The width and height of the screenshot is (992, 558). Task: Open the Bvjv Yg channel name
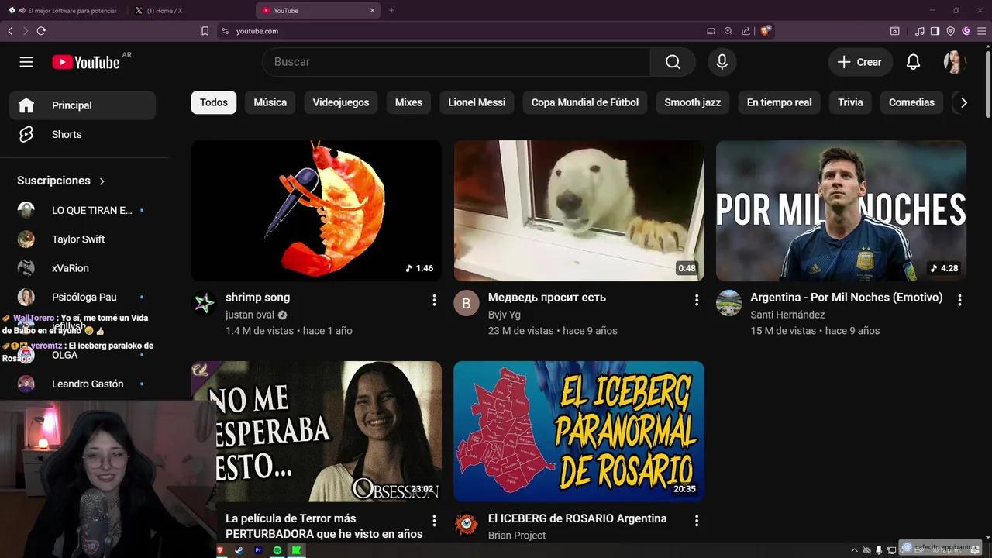(x=505, y=315)
